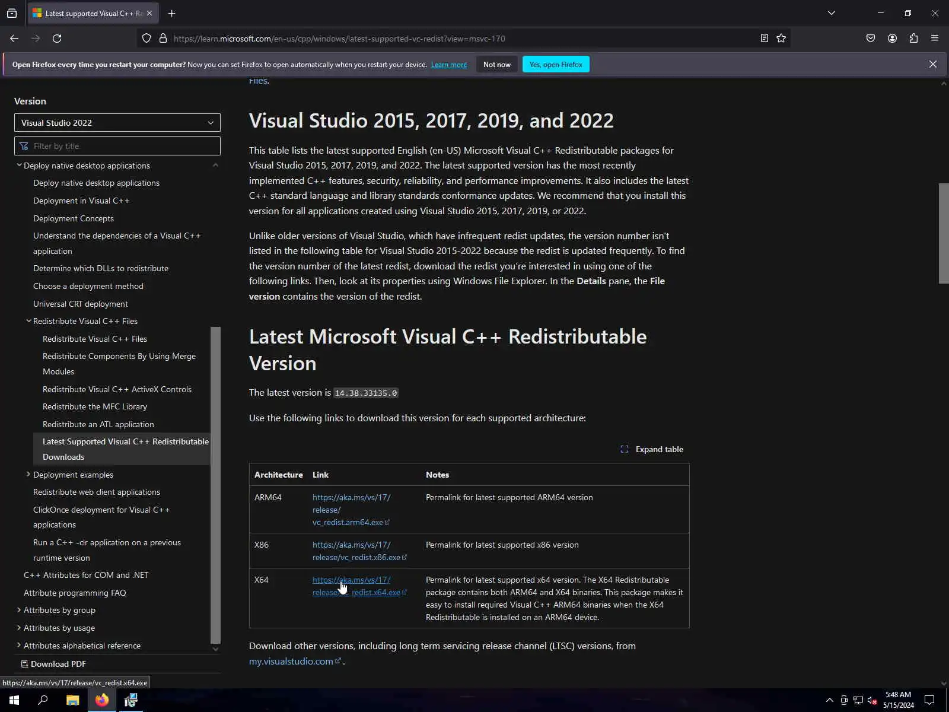Click the Firefox taskbar icon
This screenshot has height=712, width=949.
101,700
